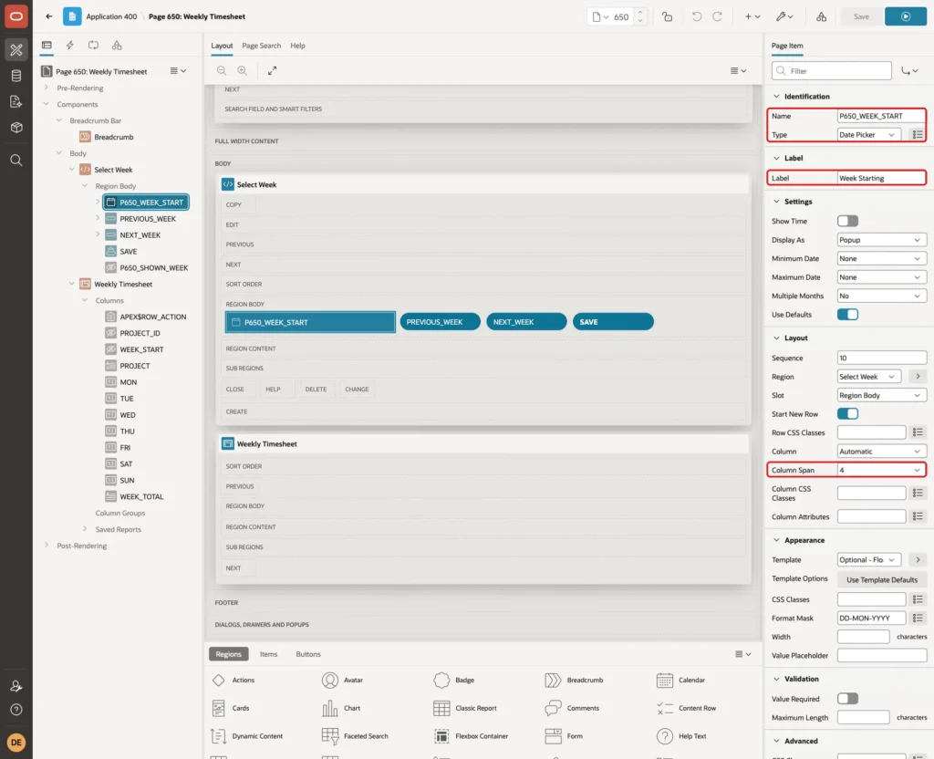Expand the Pre-Rendering tree node
934x759 pixels.
tap(47, 88)
